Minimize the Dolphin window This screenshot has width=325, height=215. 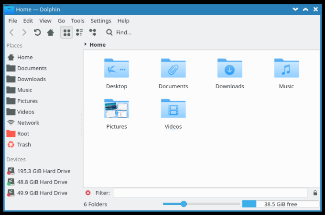point(295,10)
